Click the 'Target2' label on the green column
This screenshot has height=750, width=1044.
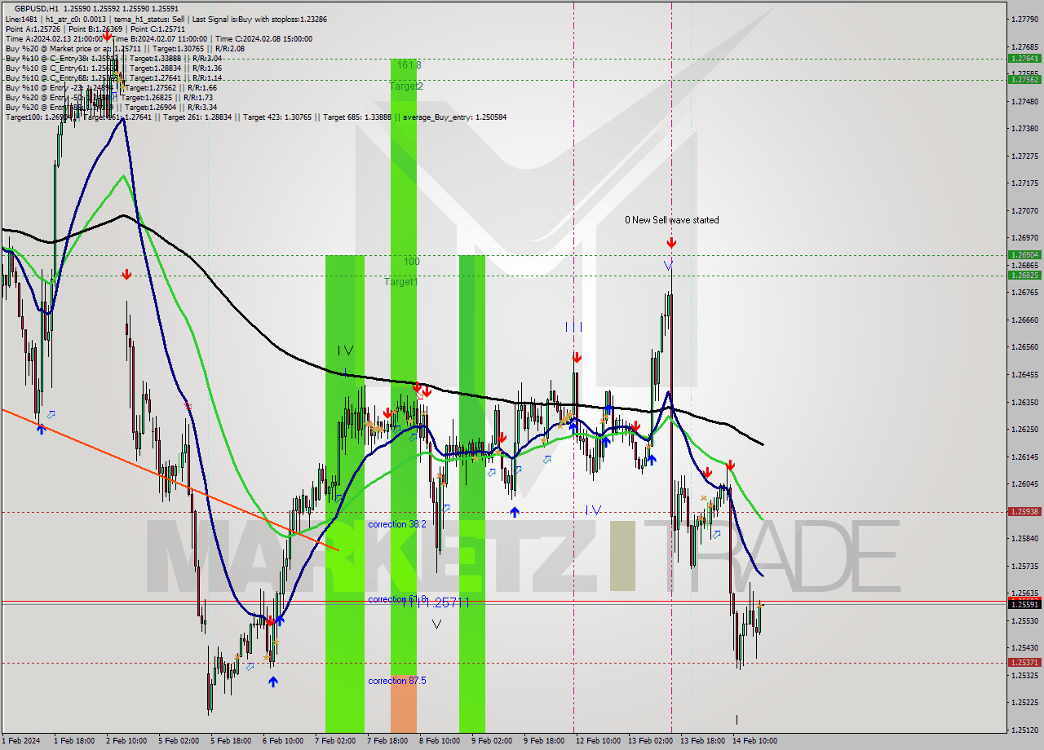pyautogui.click(x=406, y=86)
